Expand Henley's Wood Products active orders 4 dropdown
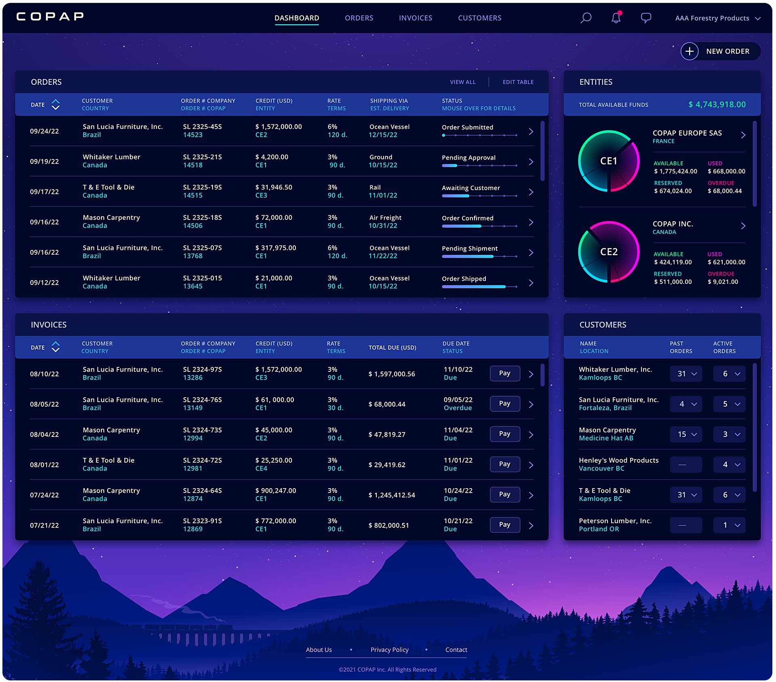Image resolution: width=776 pixels, height=682 pixels. tap(729, 464)
